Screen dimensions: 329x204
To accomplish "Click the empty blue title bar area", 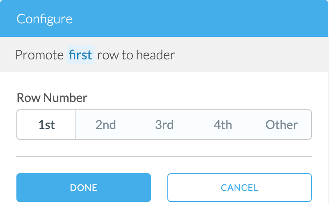I will pos(205,19).
